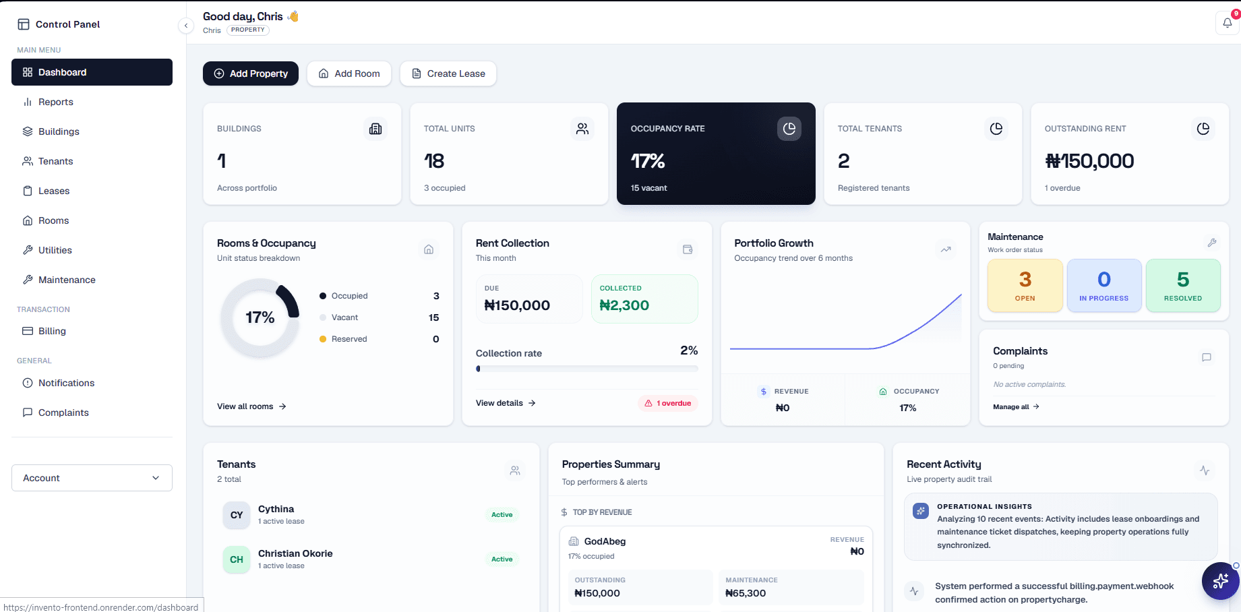
Task: Click the Rooms & Occupancy home icon
Action: pyautogui.click(x=429, y=249)
